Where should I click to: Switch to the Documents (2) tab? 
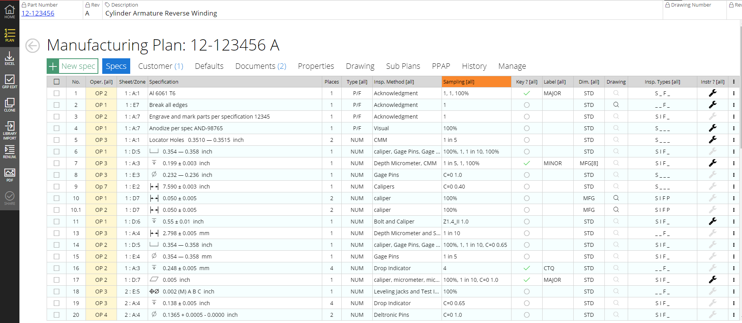pyautogui.click(x=260, y=66)
